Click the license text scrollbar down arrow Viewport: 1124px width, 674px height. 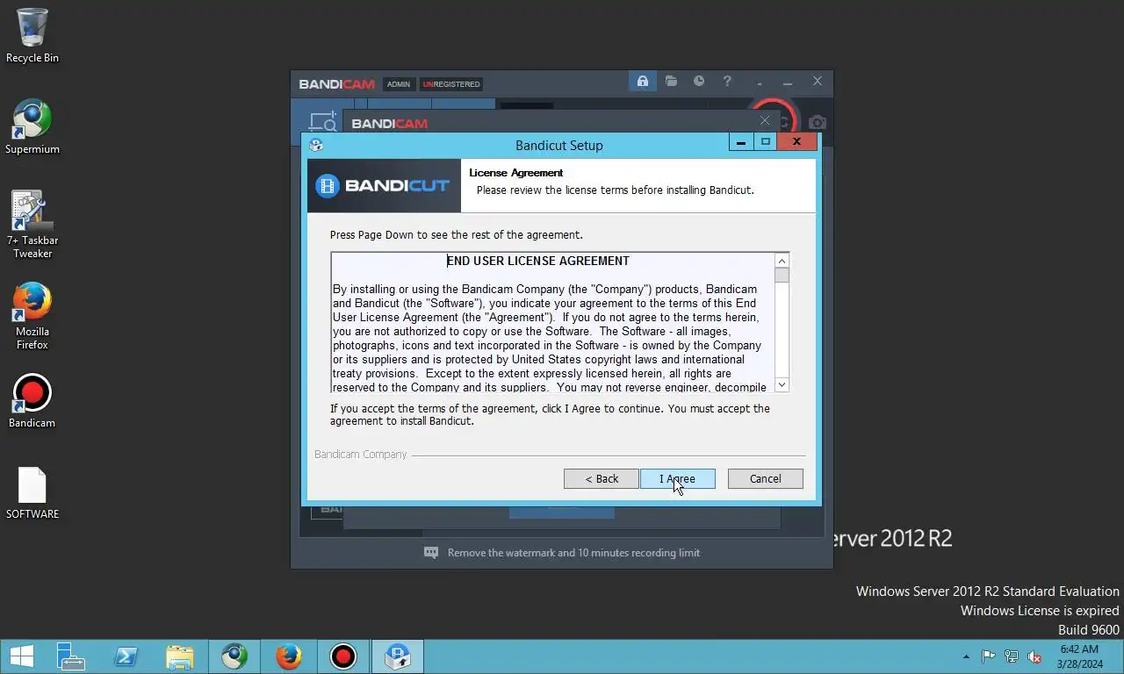click(x=782, y=384)
